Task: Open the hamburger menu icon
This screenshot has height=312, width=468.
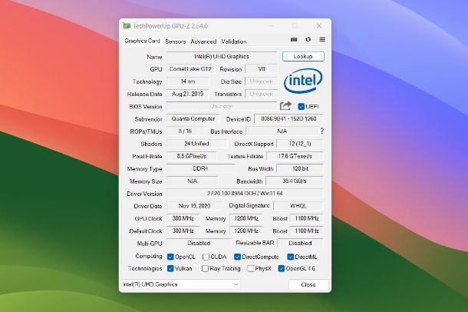Action: tap(322, 39)
